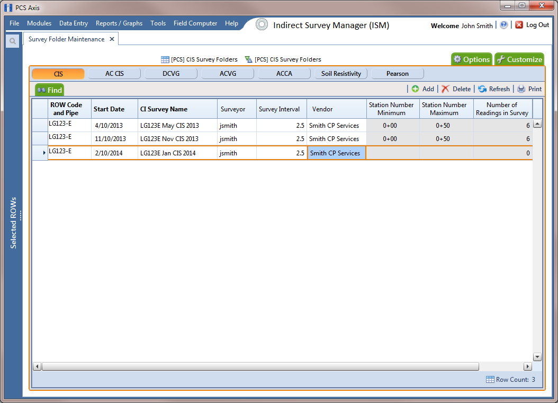
Task: Click the Print printer icon
Action: point(521,89)
